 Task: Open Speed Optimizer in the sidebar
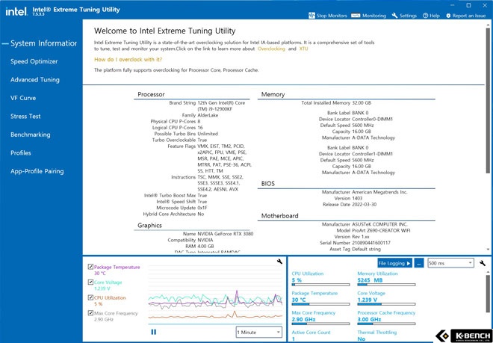[34, 61]
